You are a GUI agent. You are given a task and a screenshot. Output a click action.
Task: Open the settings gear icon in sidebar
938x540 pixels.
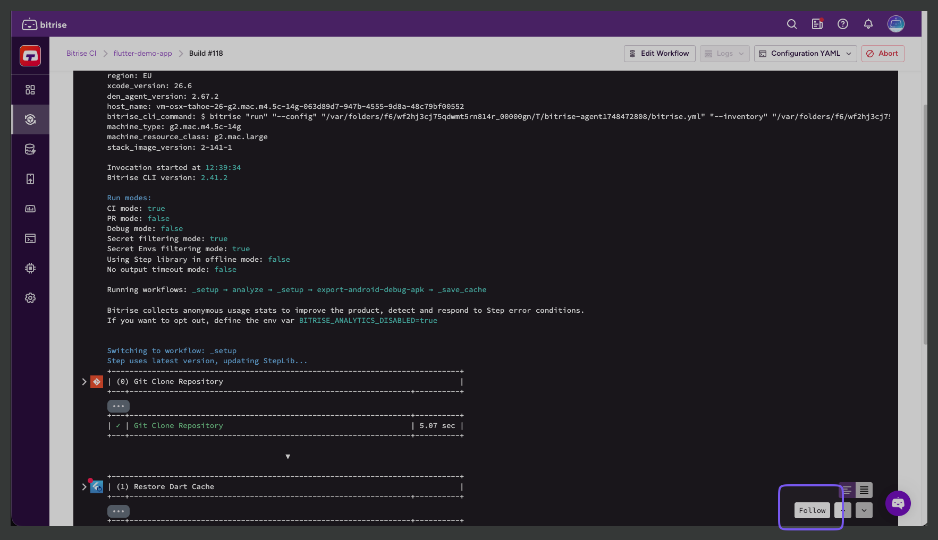pos(30,298)
